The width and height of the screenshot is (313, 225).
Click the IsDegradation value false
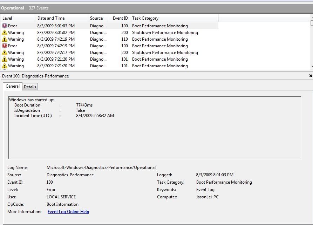[x=81, y=110]
